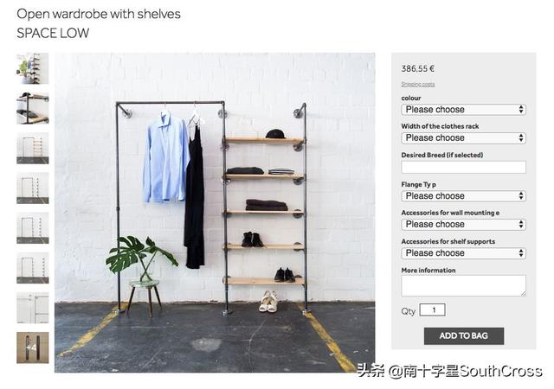Expand the Flange Typ dropdown

point(463,196)
